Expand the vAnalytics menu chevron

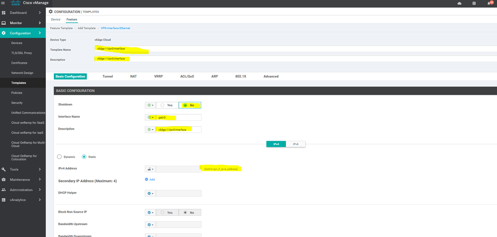point(40,200)
